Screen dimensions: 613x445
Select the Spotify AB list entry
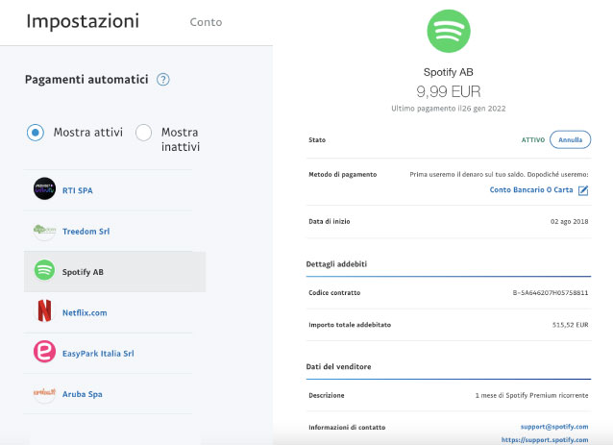coord(115,272)
